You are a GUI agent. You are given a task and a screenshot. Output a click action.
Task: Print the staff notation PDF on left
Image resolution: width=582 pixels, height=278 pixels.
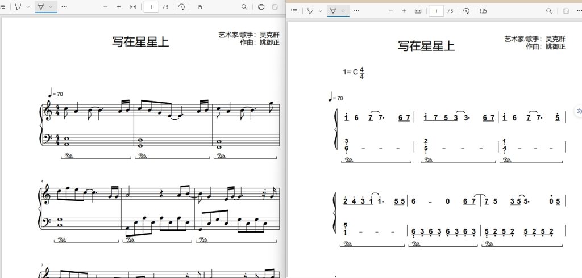[x=261, y=7]
